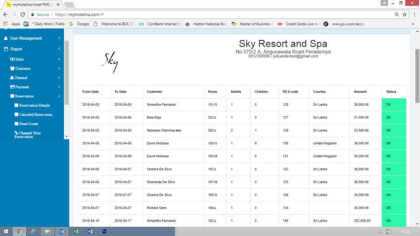This screenshot has width=420, height=236.
Task: Open File Explorer from taskbar
Action: coord(48,232)
